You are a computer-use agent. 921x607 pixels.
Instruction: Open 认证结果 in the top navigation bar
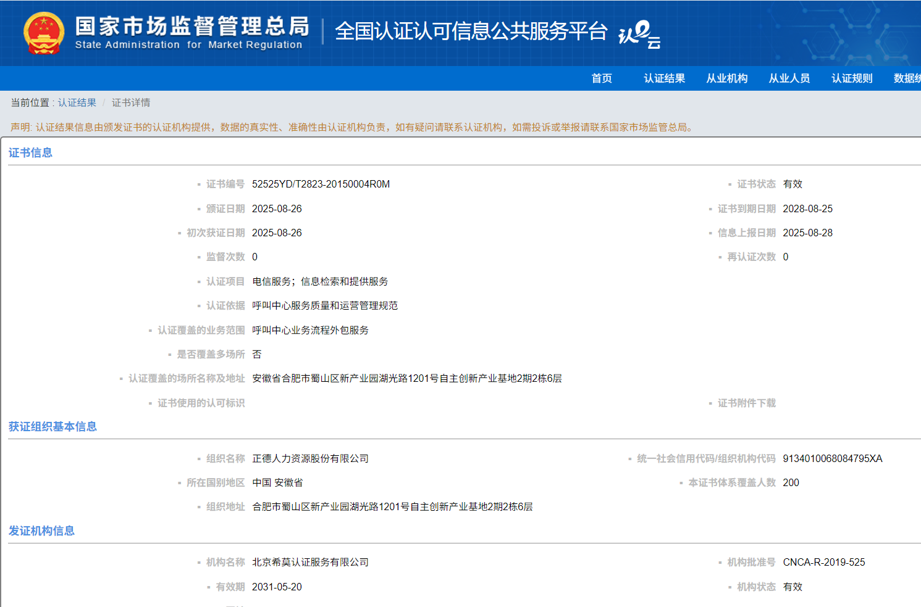click(664, 78)
